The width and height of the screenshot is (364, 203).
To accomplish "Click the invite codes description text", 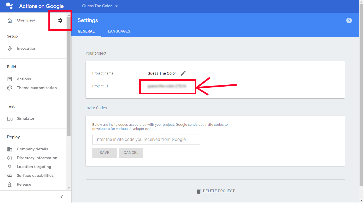I will click(160, 127).
